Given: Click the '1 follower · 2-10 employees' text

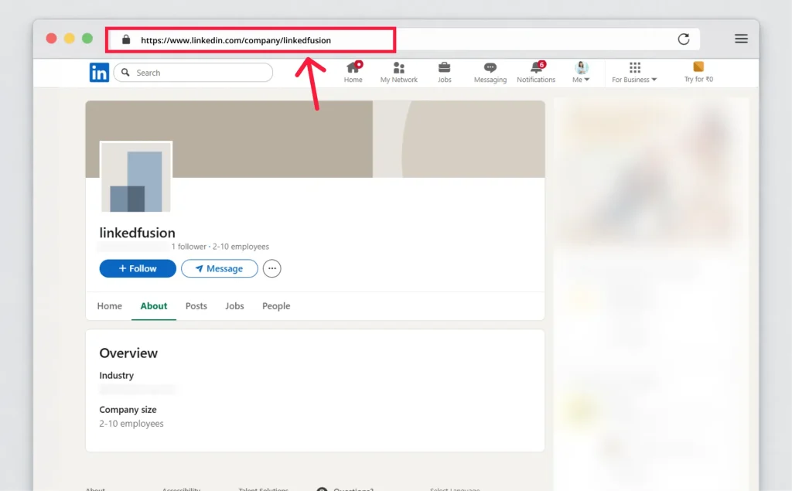Looking at the screenshot, I should pos(220,247).
